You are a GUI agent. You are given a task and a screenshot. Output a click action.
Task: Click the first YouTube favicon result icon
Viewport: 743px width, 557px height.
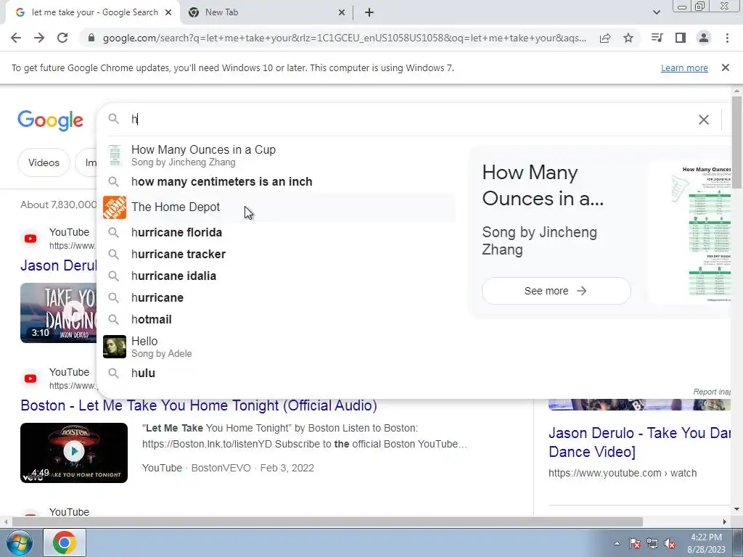coord(30,238)
